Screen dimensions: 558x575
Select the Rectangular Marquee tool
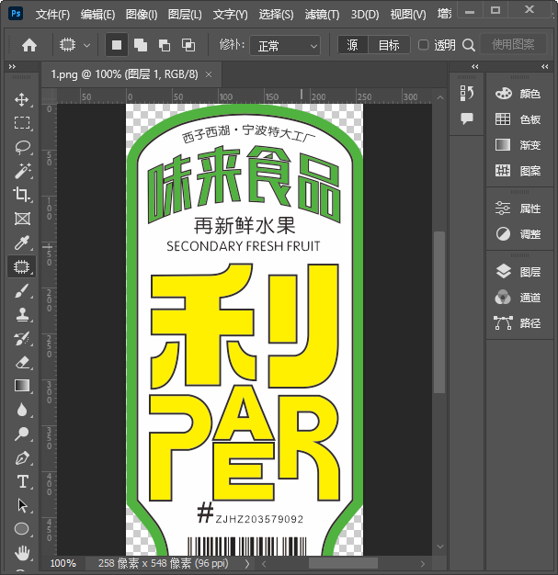[x=22, y=123]
